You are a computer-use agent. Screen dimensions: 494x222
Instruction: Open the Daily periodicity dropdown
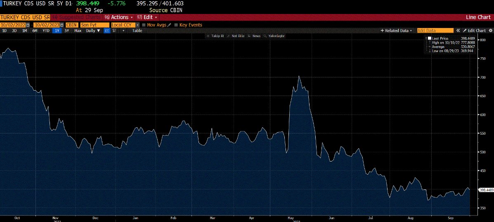coord(93,30)
